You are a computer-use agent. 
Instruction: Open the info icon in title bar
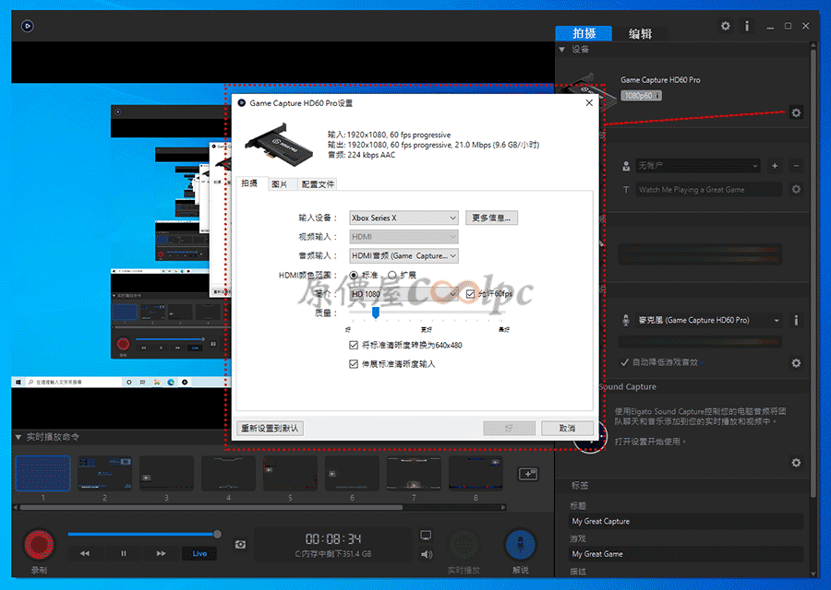(747, 26)
